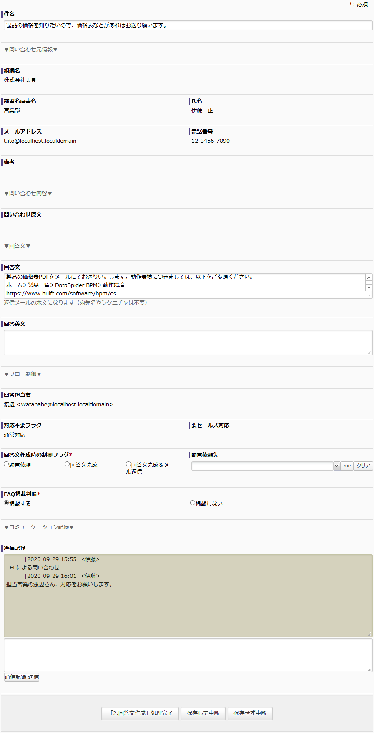The height and width of the screenshot is (733, 374).
Task: Click the 助言依頼先 combo box field
Action: [x=262, y=466]
